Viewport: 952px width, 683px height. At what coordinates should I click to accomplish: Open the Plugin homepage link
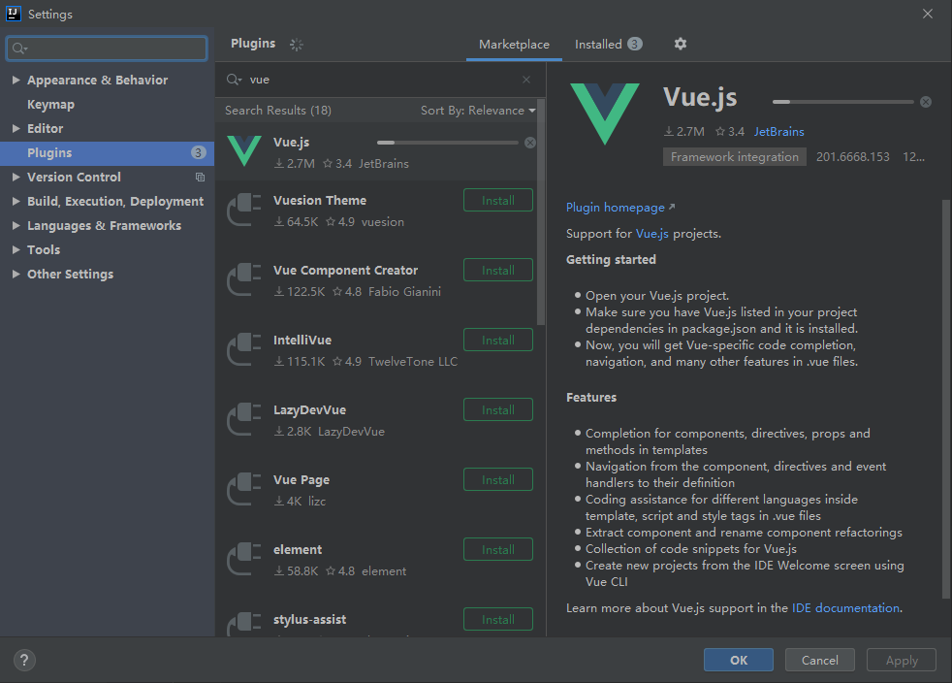(619, 208)
